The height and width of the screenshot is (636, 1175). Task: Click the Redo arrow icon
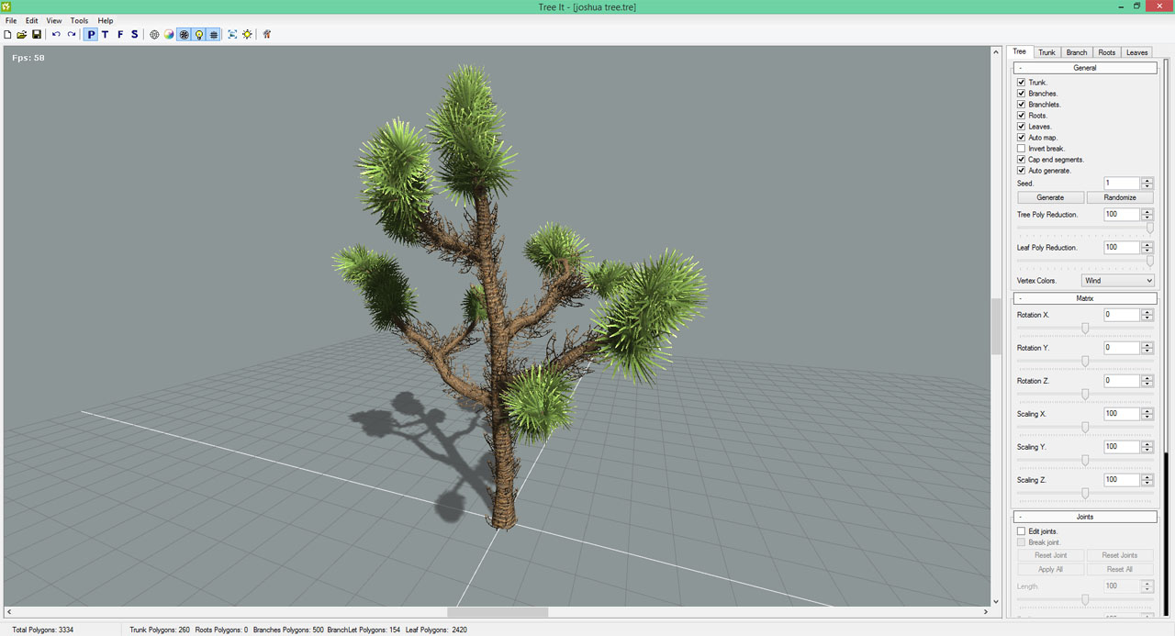tap(72, 35)
